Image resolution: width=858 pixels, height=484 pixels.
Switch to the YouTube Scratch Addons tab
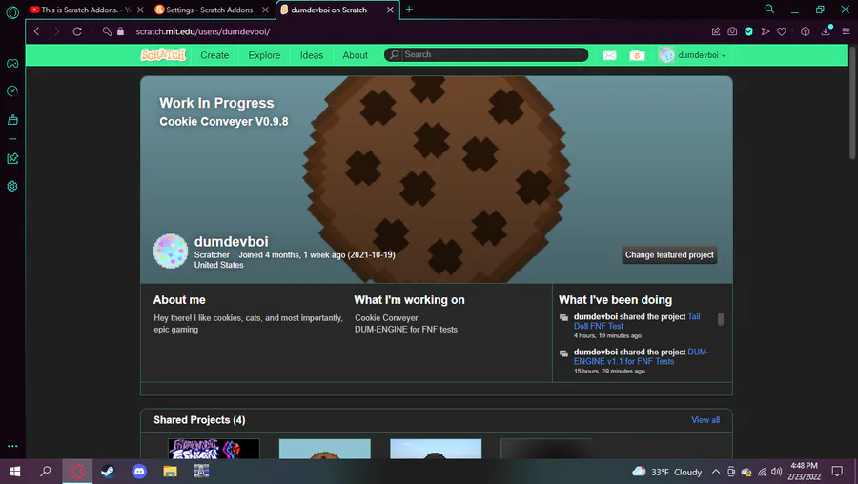coord(80,10)
